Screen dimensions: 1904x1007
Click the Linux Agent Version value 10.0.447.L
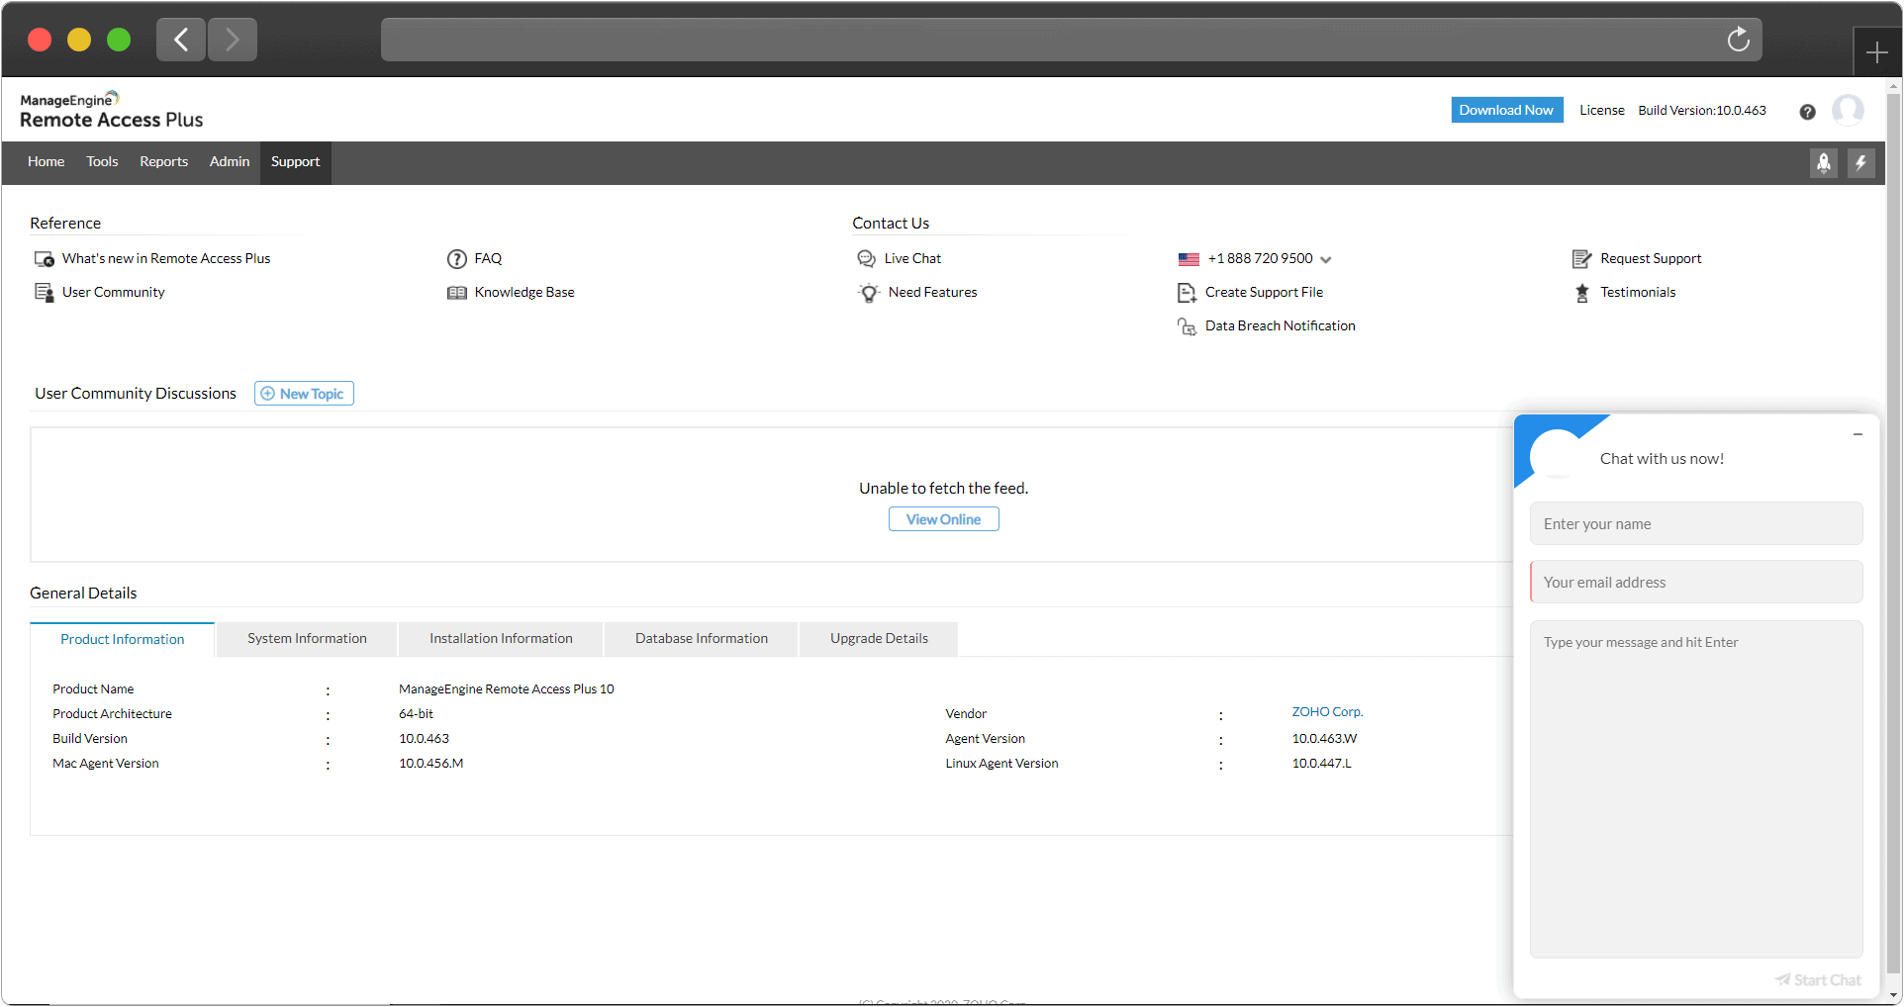pyautogui.click(x=1321, y=764)
